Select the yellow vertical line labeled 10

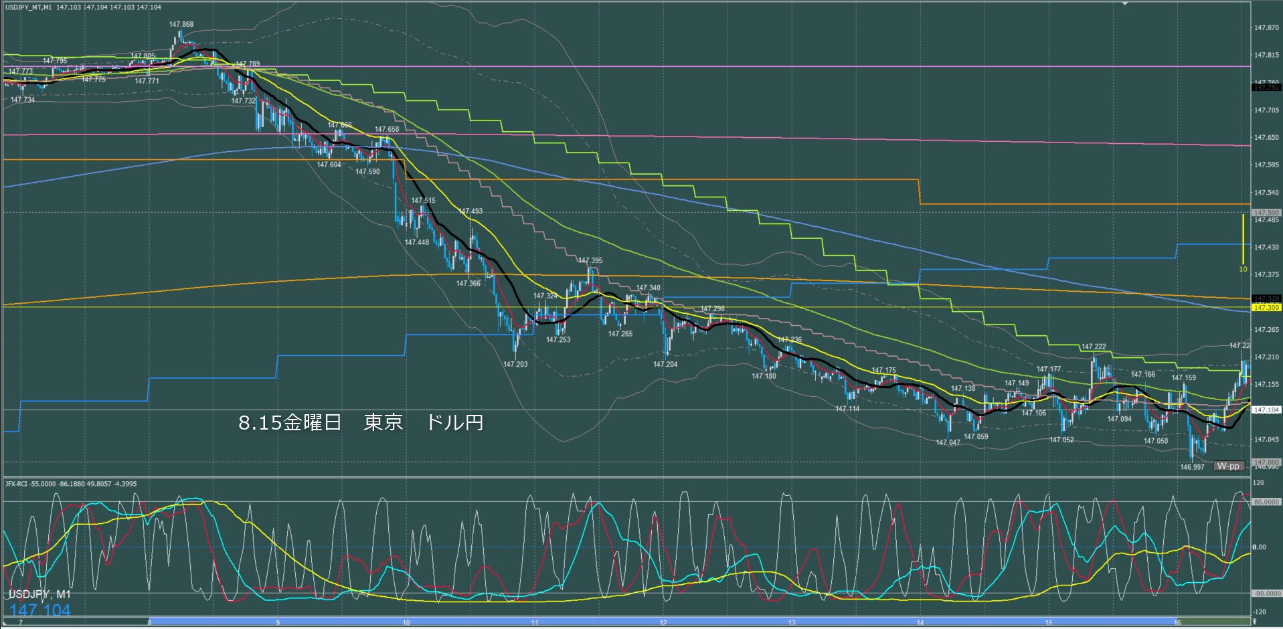1244,239
